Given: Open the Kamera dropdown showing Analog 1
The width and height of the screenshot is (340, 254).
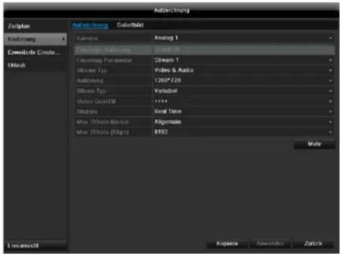Looking at the screenshot, I should pyautogui.click(x=243, y=39).
